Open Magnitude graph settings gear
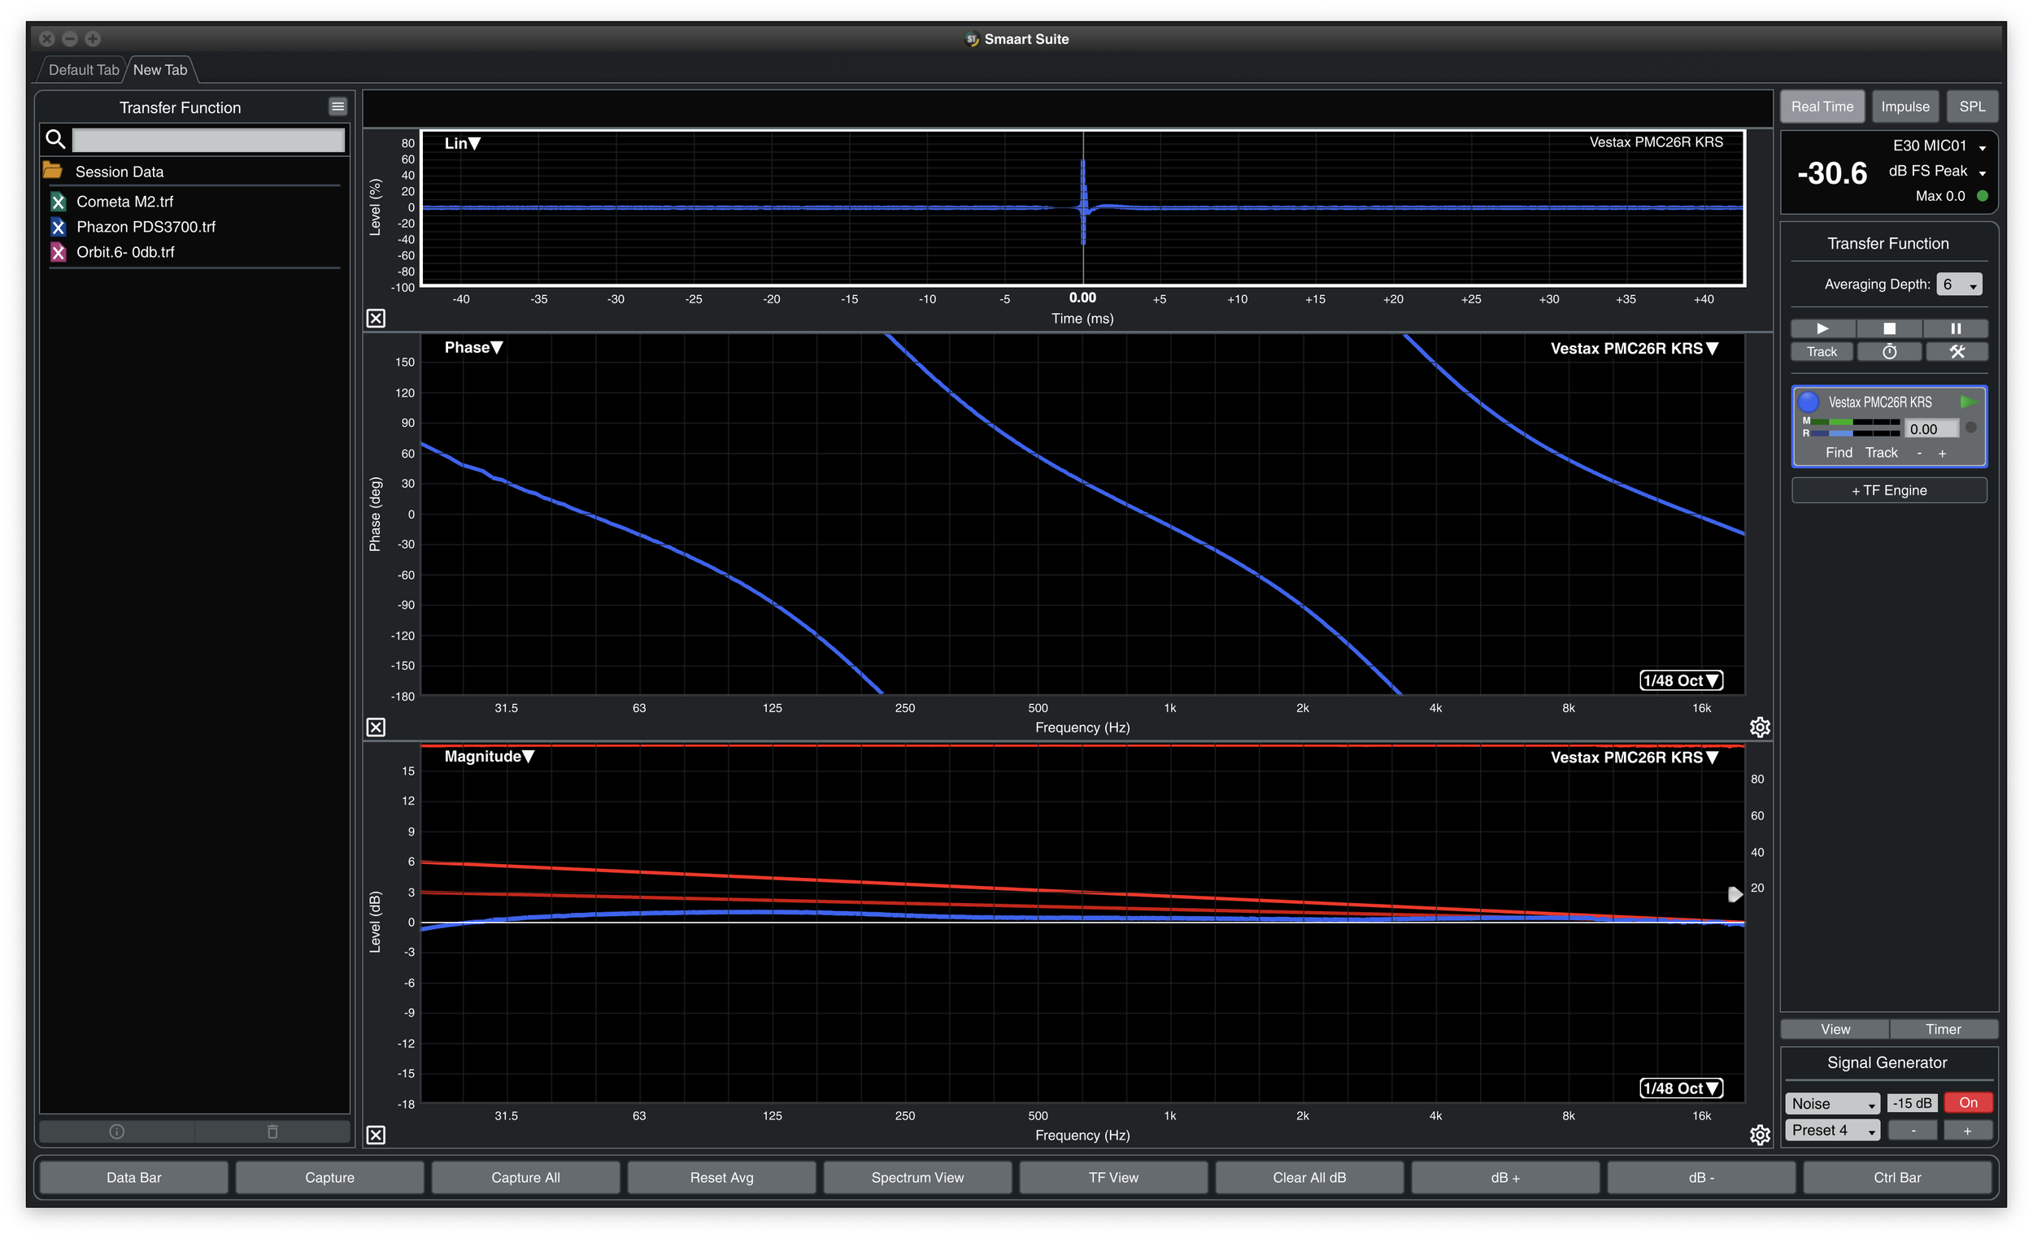Image resolution: width=2033 pixels, height=1238 pixels. (x=1759, y=1135)
